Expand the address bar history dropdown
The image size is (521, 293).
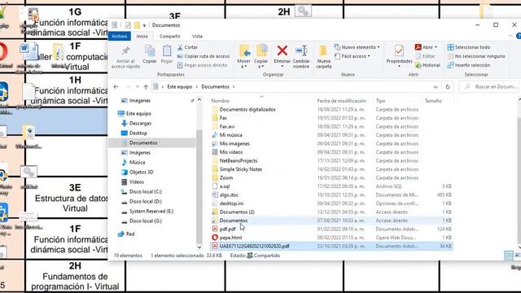coord(436,87)
